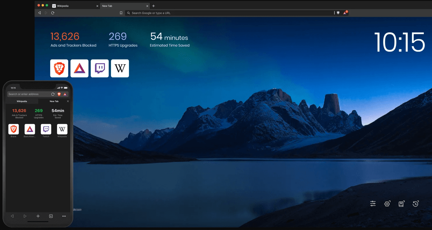Click the back arrow in desktop toolbar
This screenshot has width=432, height=230.
click(x=40, y=13)
